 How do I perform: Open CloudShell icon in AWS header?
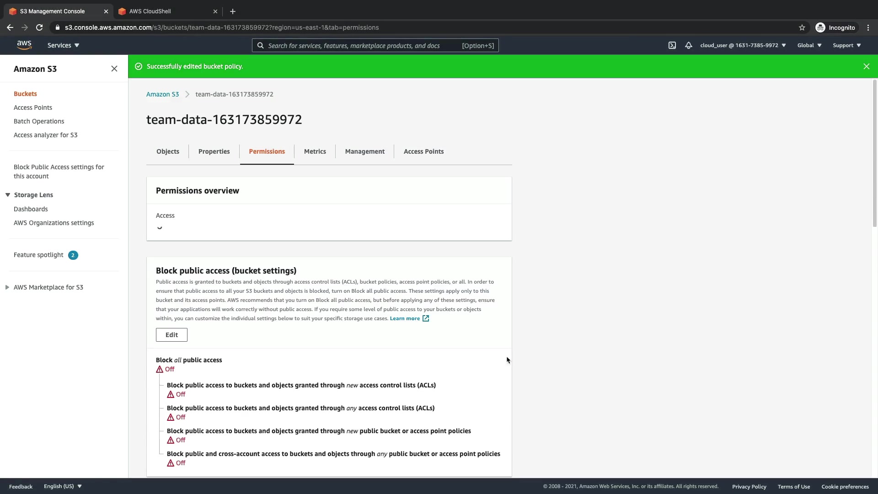pos(672,45)
